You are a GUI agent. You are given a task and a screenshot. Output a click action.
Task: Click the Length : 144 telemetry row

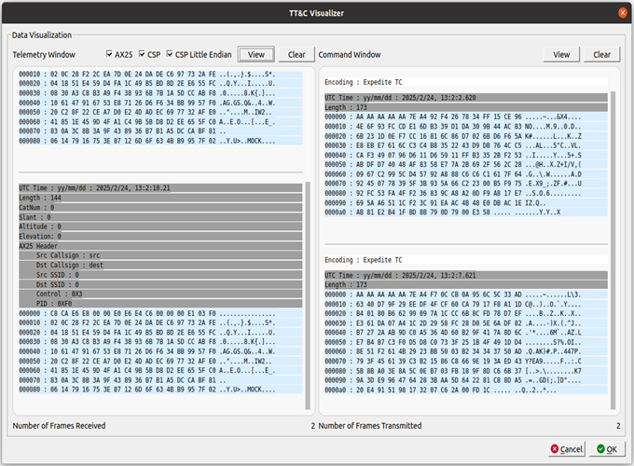click(x=160, y=198)
